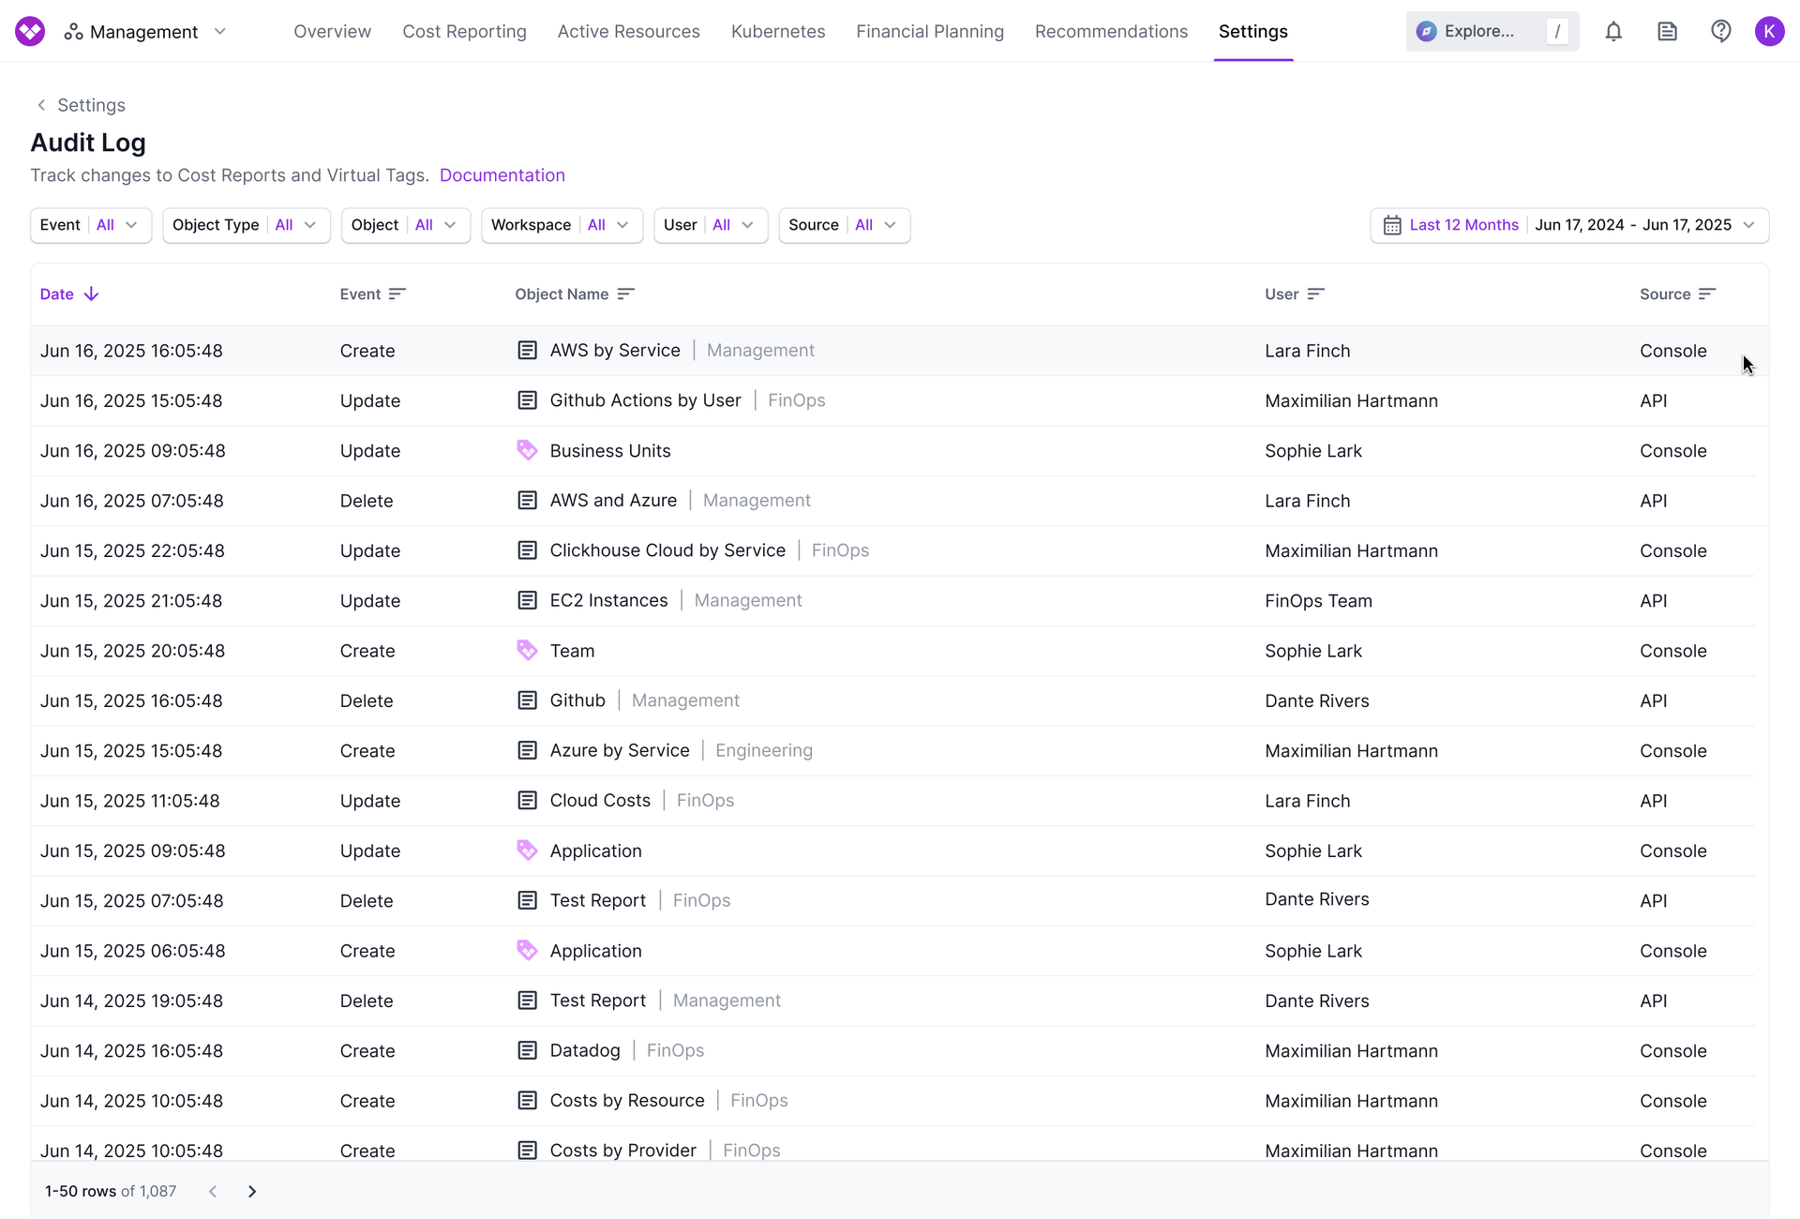Expand the Object Type filter dropdown

(246, 225)
